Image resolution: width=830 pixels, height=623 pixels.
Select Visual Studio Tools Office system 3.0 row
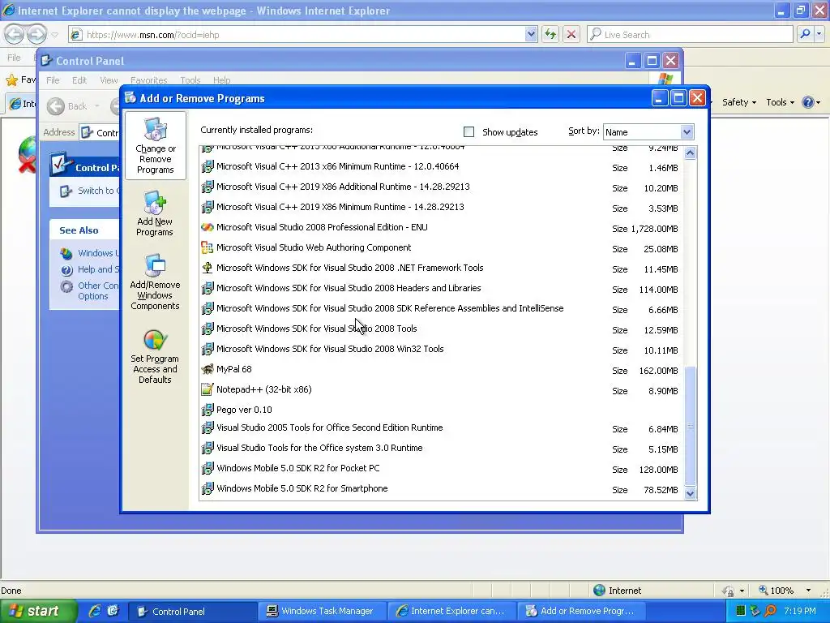[442, 448]
